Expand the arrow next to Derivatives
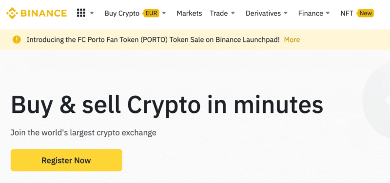The height and width of the screenshot is (183, 390). coord(286,13)
